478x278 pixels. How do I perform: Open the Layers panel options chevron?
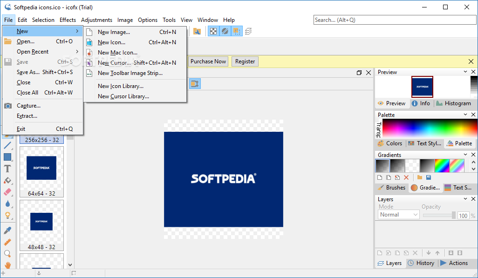pyautogui.click(x=465, y=199)
